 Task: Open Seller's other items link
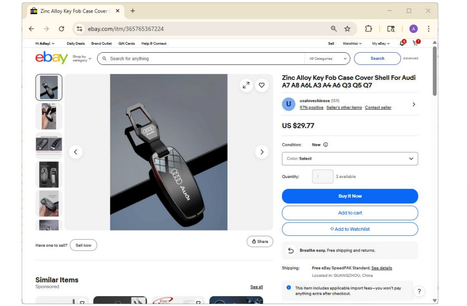click(x=344, y=107)
